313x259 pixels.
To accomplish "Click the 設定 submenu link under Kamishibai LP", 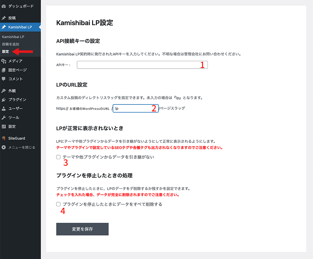I will [5, 51].
